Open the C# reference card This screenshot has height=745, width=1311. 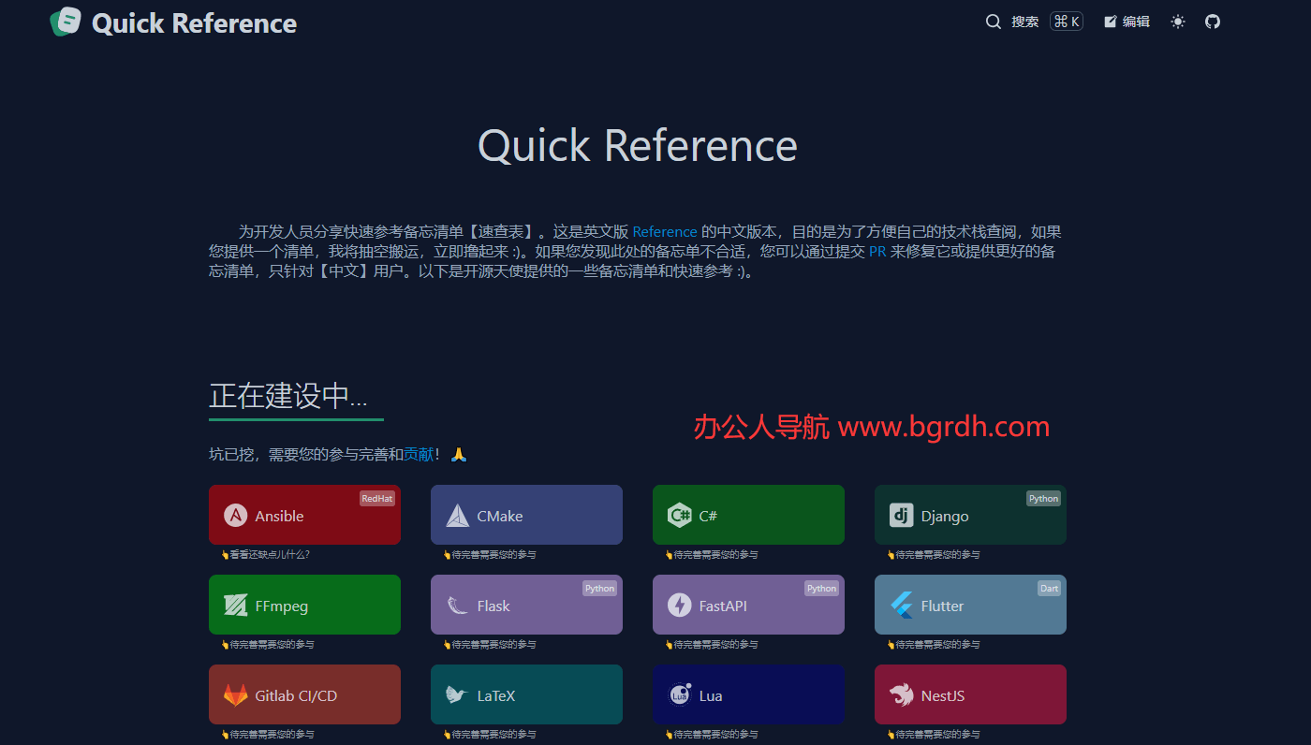coord(748,515)
